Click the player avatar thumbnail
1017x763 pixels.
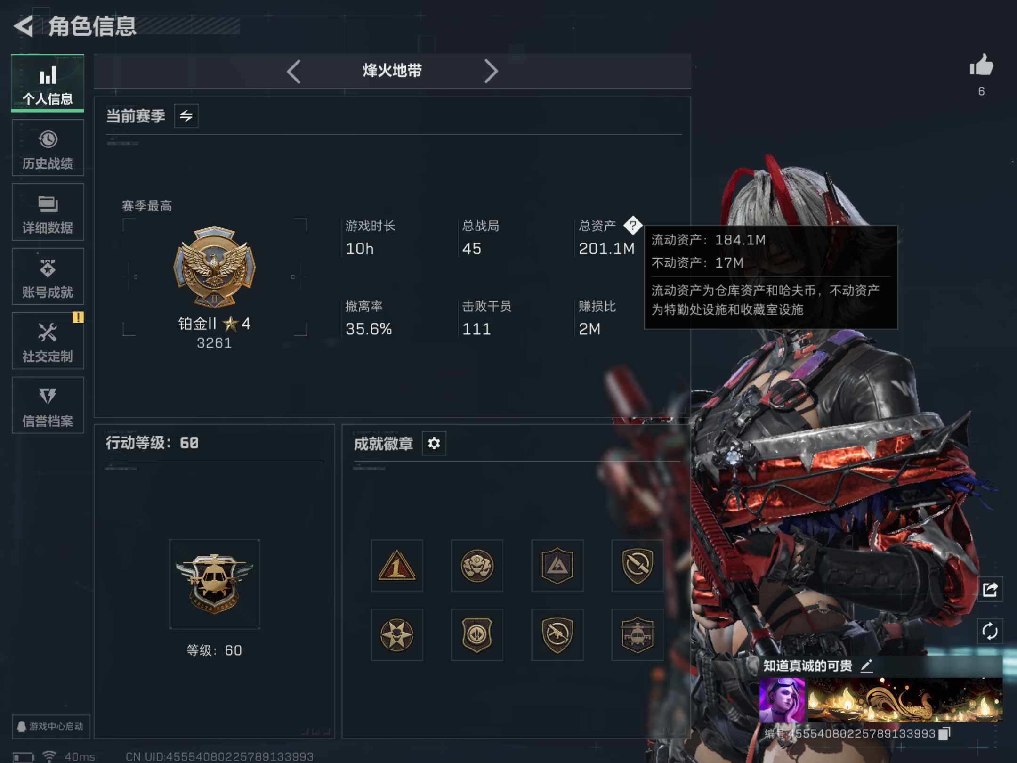point(782,700)
